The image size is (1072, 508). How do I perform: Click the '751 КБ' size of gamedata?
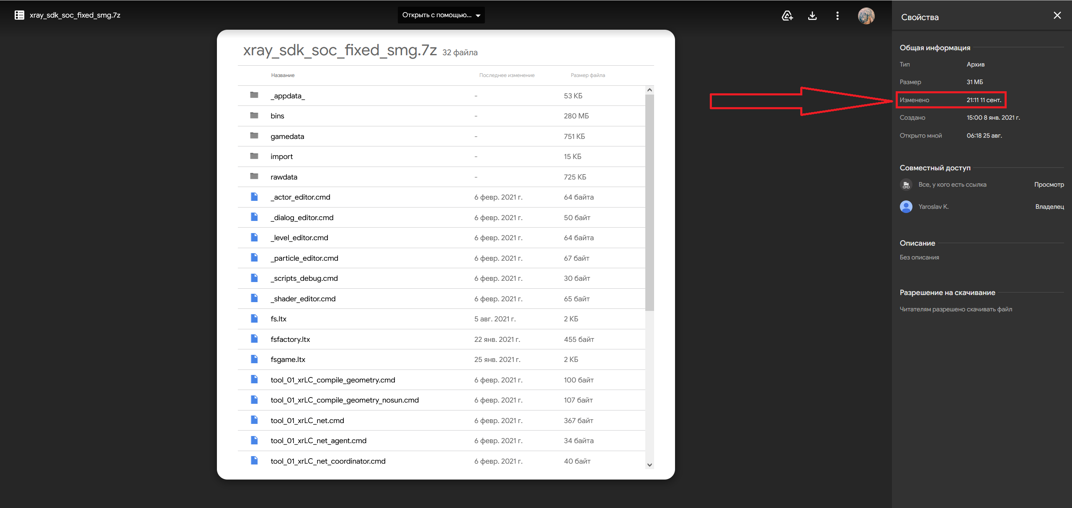[574, 136]
